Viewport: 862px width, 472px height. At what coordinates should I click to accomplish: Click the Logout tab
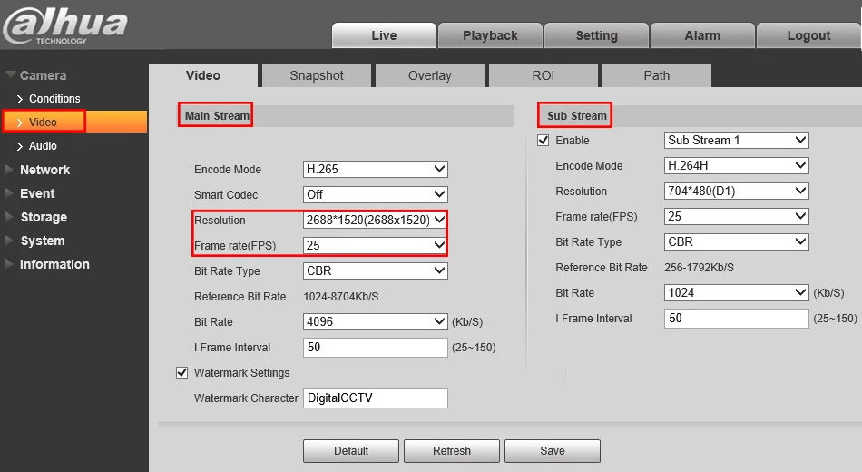tap(808, 35)
